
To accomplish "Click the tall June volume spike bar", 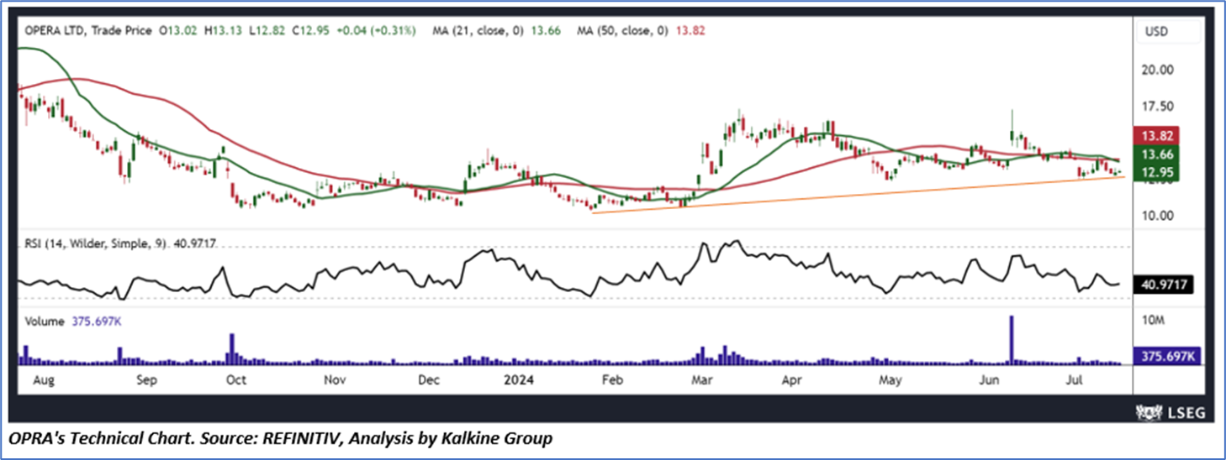I will pyautogui.click(x=1012, y=340).
